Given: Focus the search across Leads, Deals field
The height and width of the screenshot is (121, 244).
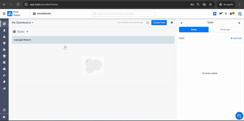Looking at the screenshot, I should click(124, 14).
